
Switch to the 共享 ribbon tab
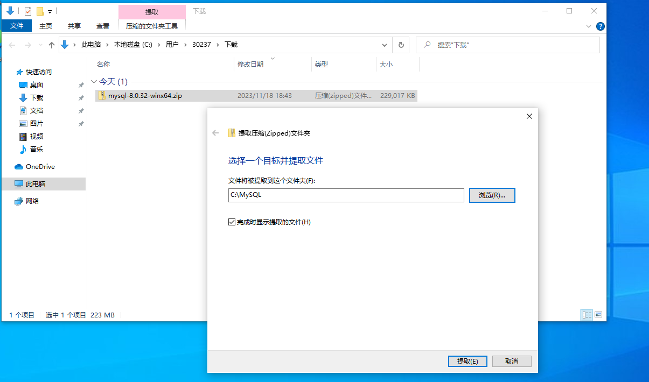[74, 25]
